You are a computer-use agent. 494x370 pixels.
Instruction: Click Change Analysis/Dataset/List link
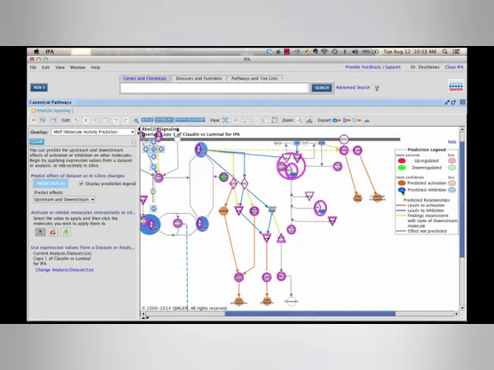click(64, 270)
